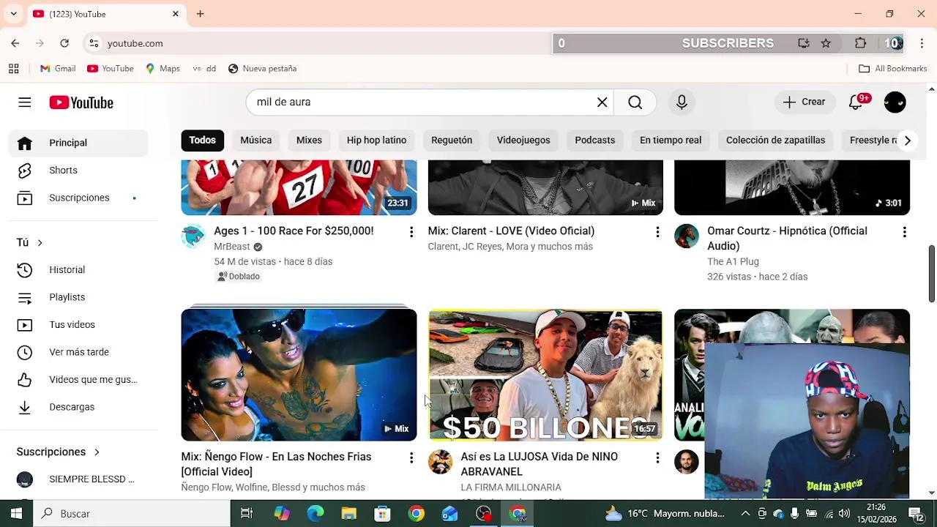Open the MrBeast channel avatar
937x527 pixels.
click(x=193, y=236)
